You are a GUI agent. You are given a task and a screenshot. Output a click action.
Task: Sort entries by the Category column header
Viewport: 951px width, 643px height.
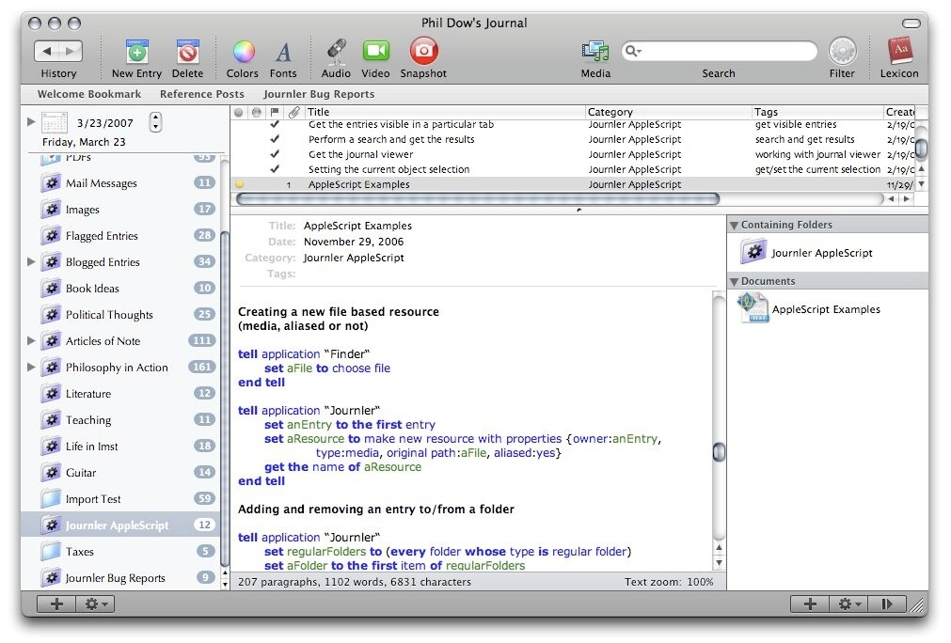tap(668, 112)
